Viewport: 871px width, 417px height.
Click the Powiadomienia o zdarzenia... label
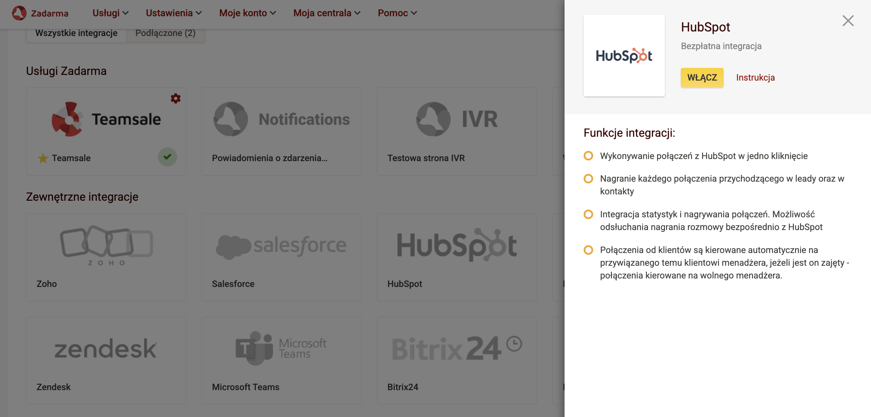tap(270, 158)
